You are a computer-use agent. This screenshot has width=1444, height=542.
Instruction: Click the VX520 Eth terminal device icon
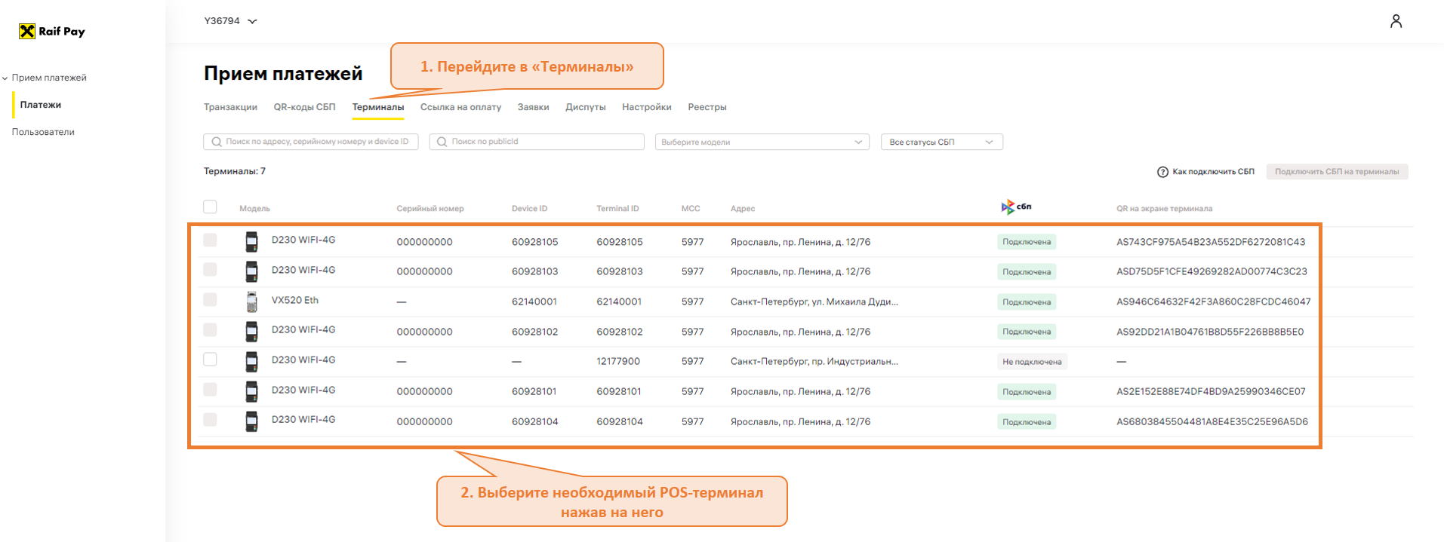pyautogui.click(x=251, y=302)
